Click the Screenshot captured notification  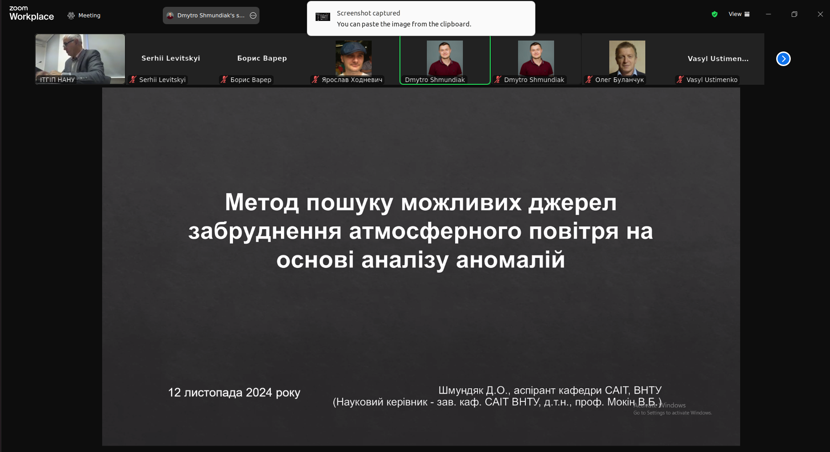pos(421,18)
